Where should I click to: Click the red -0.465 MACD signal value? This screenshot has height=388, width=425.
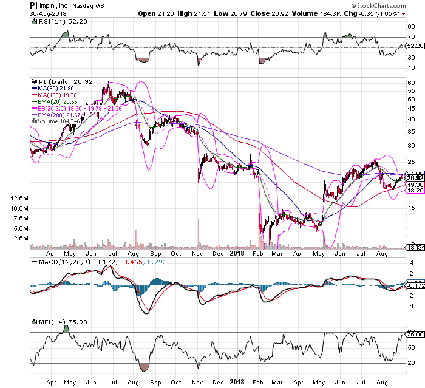click(131, 262)
